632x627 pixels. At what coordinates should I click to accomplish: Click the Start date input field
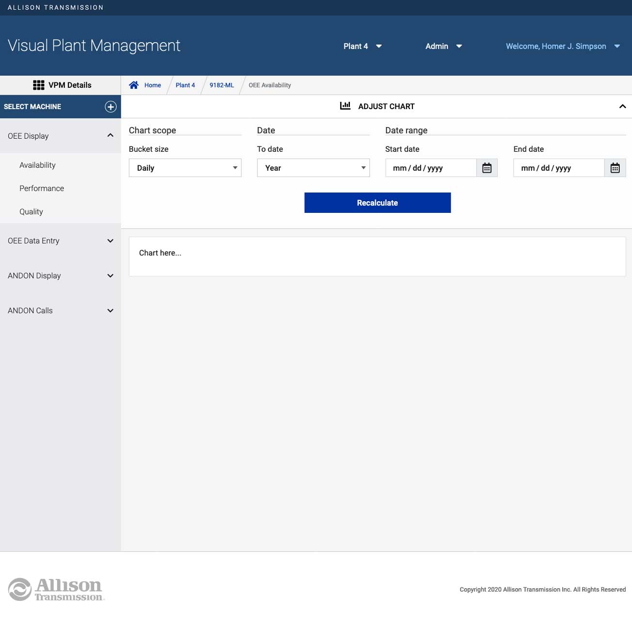tap(431, 168)
